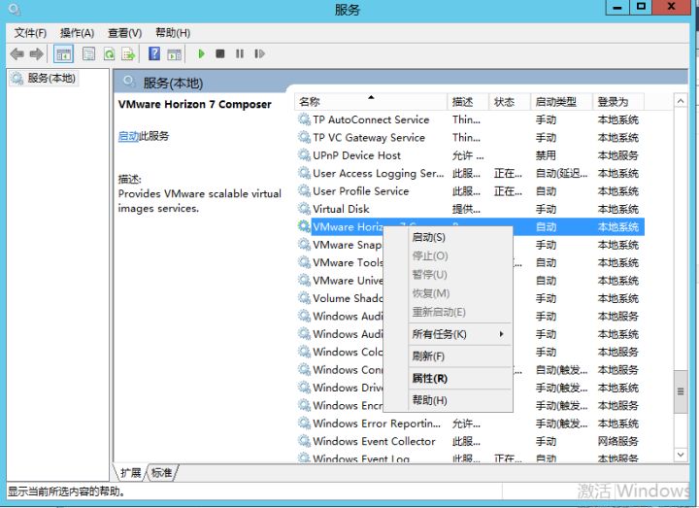The width and height of the screenshot is (699, 508).
Task: Click gear icon of VMware Tools row
Action: 304,262
